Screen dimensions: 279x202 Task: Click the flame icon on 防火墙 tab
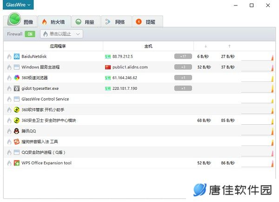pyautogui.click(x=45, y=22)
